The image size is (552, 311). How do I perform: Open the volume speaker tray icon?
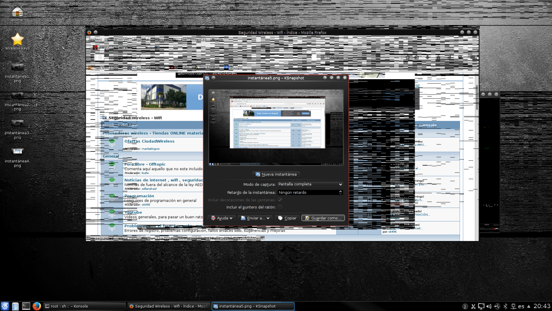489,306
